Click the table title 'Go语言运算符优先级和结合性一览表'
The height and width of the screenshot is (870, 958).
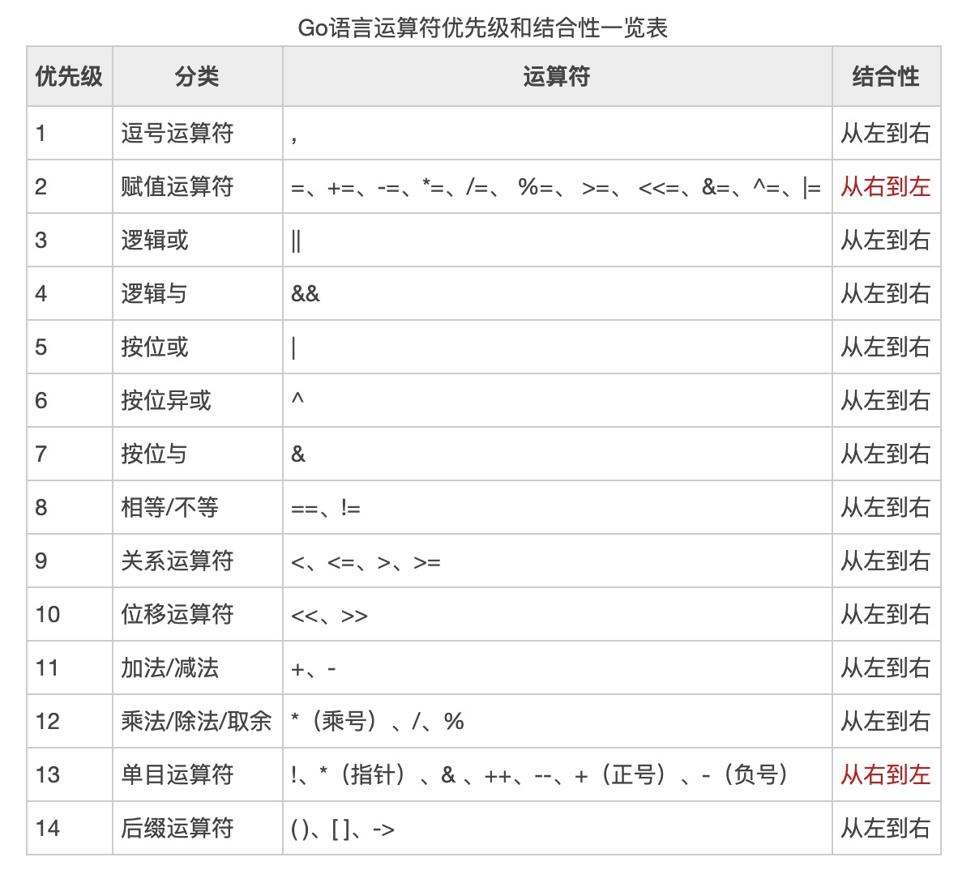(x=483, y=28)
